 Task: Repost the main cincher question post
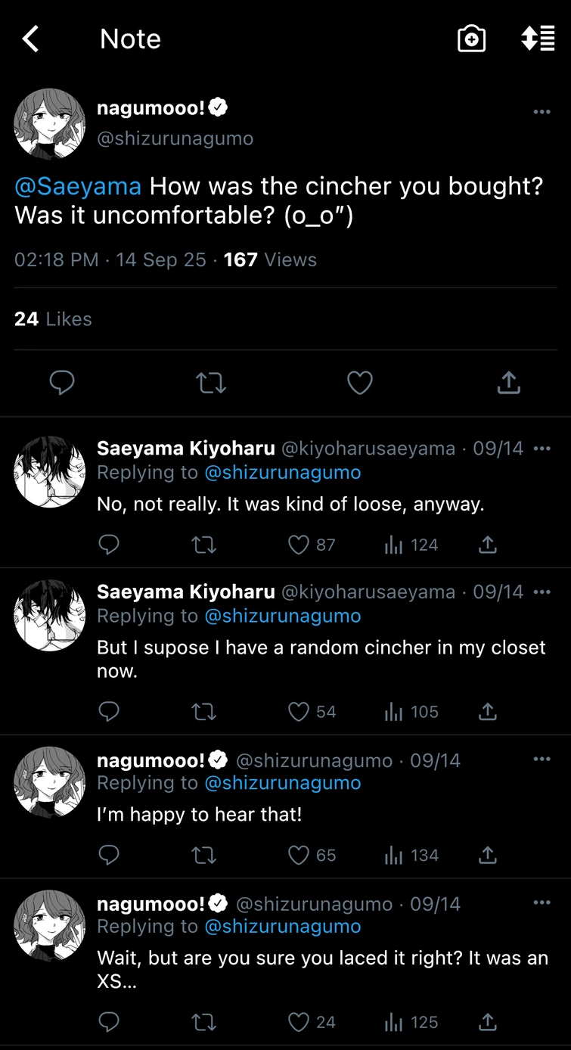pos(211,383)
